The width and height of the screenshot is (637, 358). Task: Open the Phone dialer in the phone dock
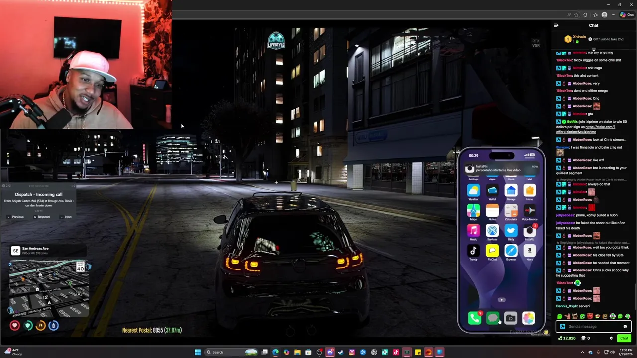click(x=474, y=318)
